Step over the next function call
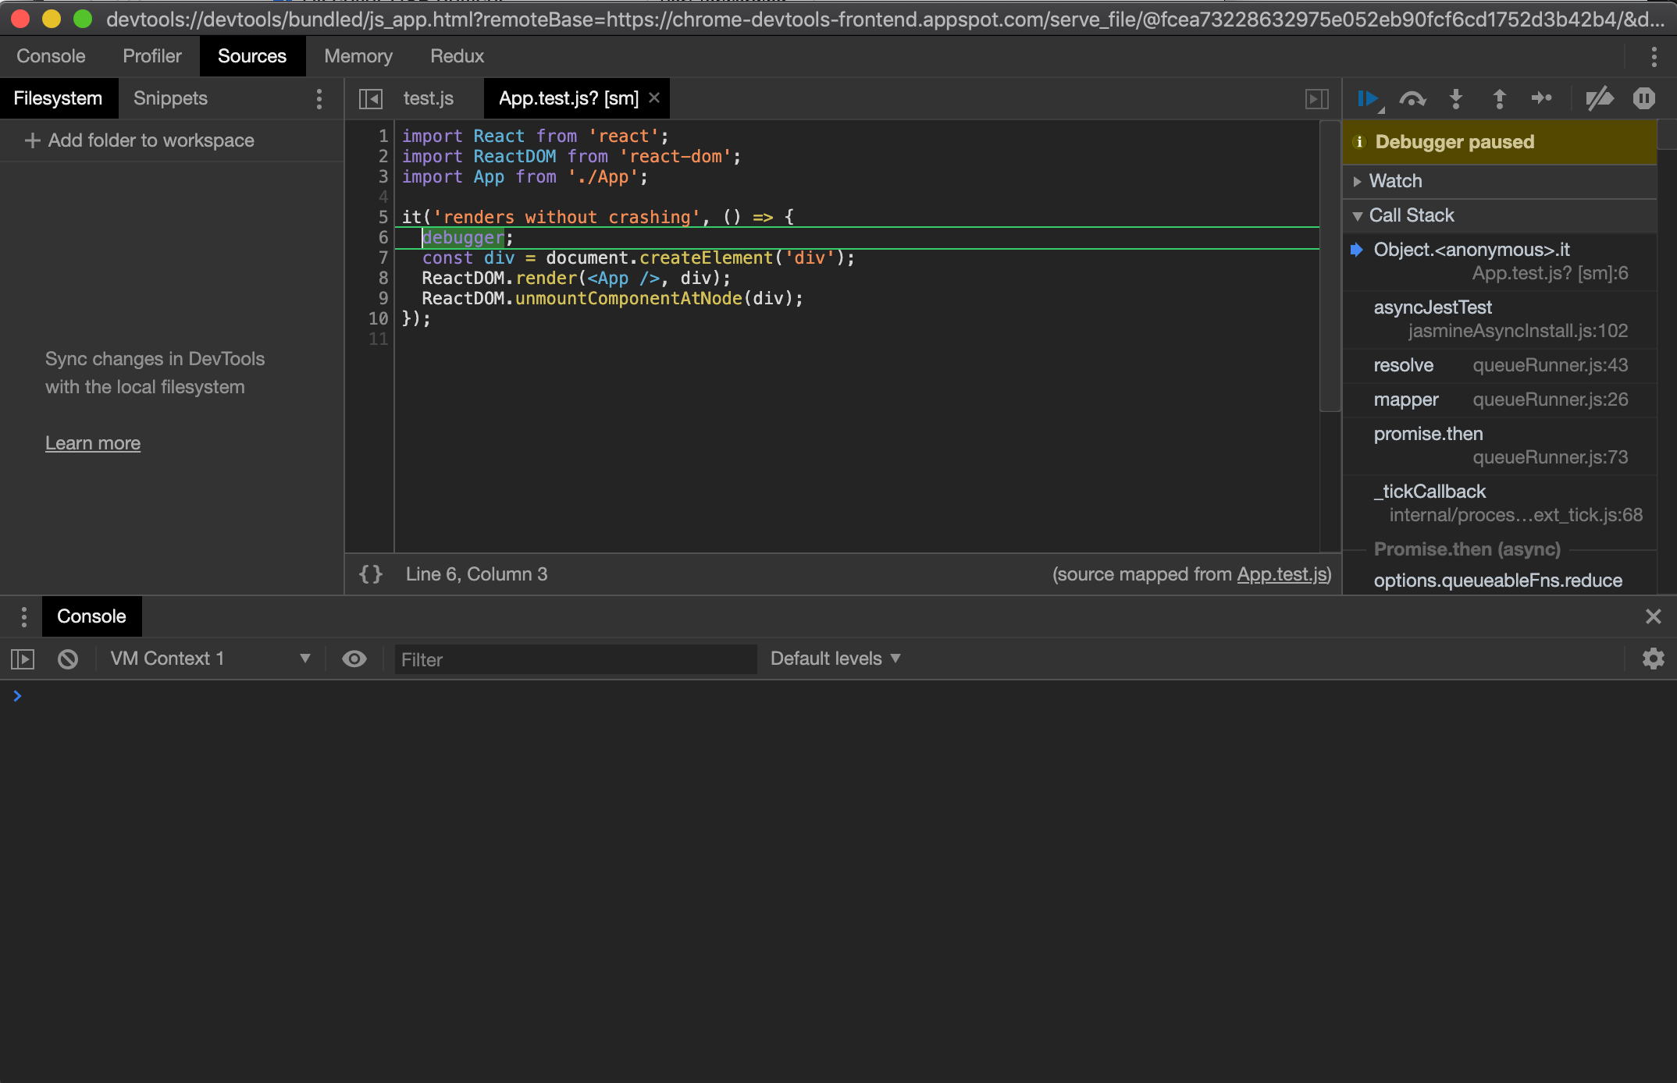1677x1083 pixels. tap(1413, 98)
